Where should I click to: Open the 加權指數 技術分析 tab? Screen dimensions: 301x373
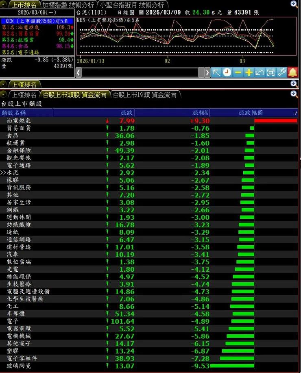(x=68, y=5)
